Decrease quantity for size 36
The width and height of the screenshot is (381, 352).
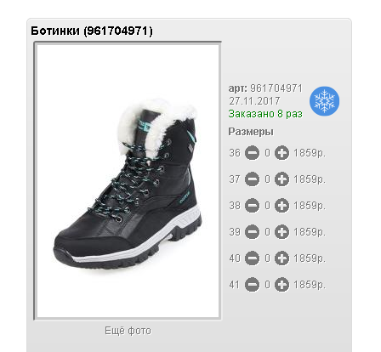click(252, 153)
